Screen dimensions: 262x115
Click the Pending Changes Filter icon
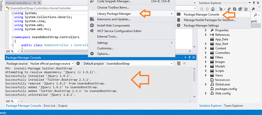(221, 9)
